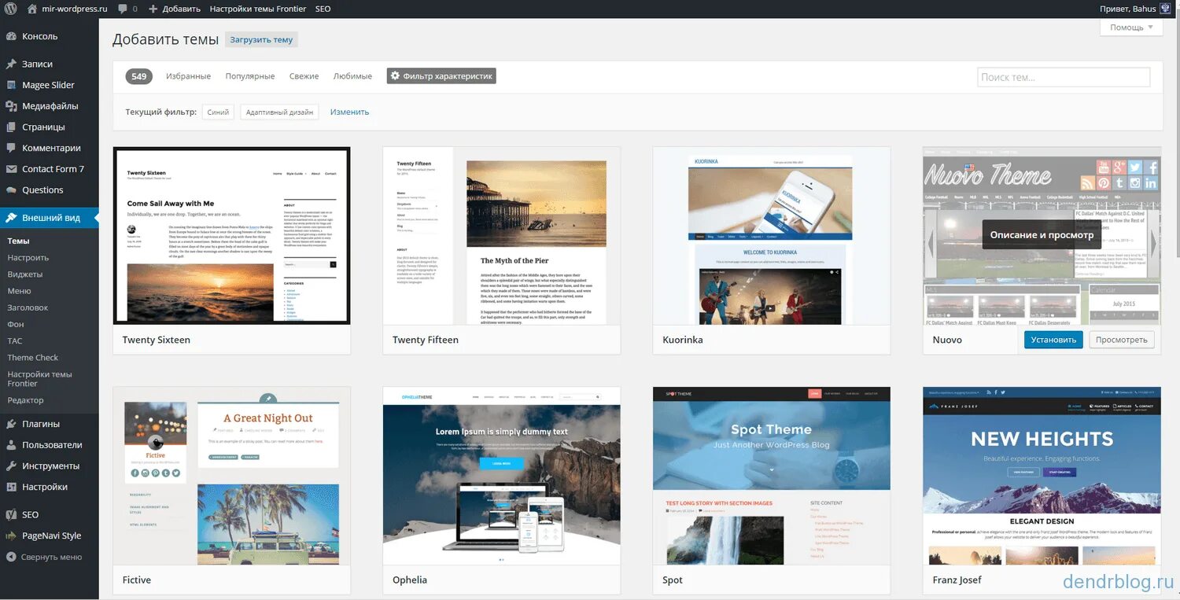Click the Свернуть меню collapse arrow icon
The width and height of the screenshot is (1180, 600).
[11, 557]
